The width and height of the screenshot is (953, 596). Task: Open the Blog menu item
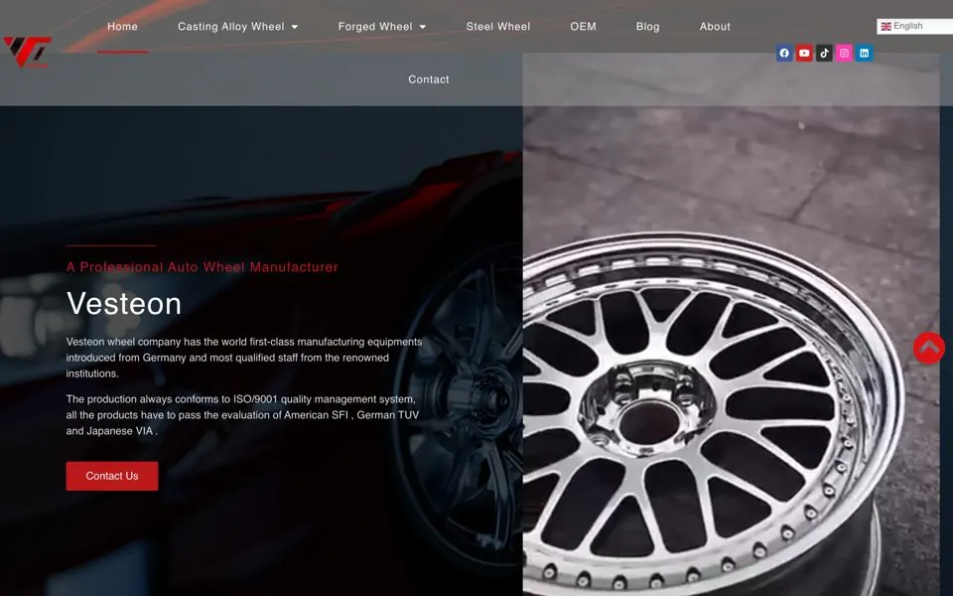648,27
